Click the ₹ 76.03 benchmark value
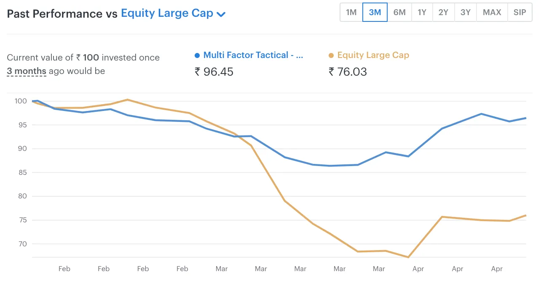 [348, 72]
